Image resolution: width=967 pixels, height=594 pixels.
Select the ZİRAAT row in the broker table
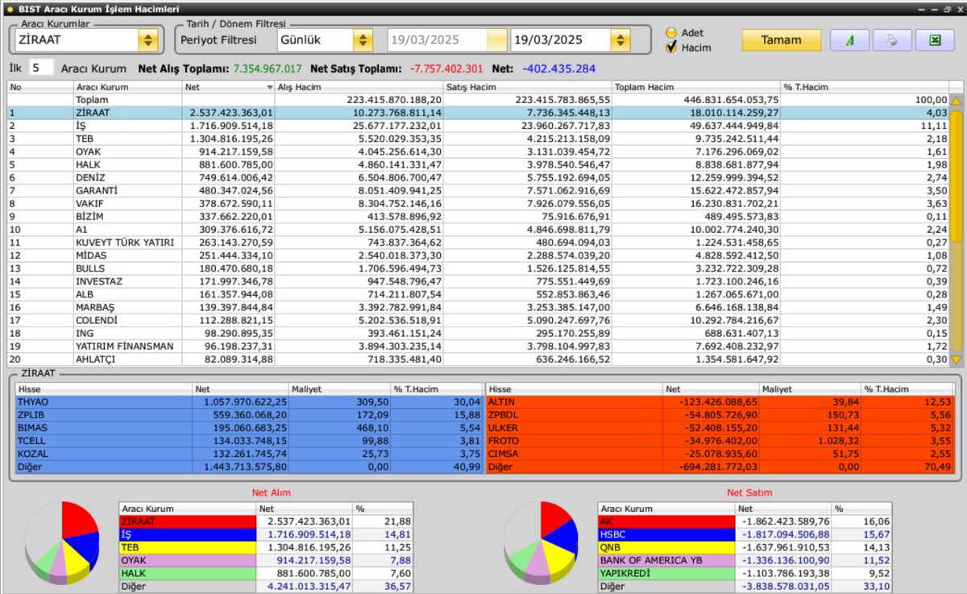coord(478,113)
